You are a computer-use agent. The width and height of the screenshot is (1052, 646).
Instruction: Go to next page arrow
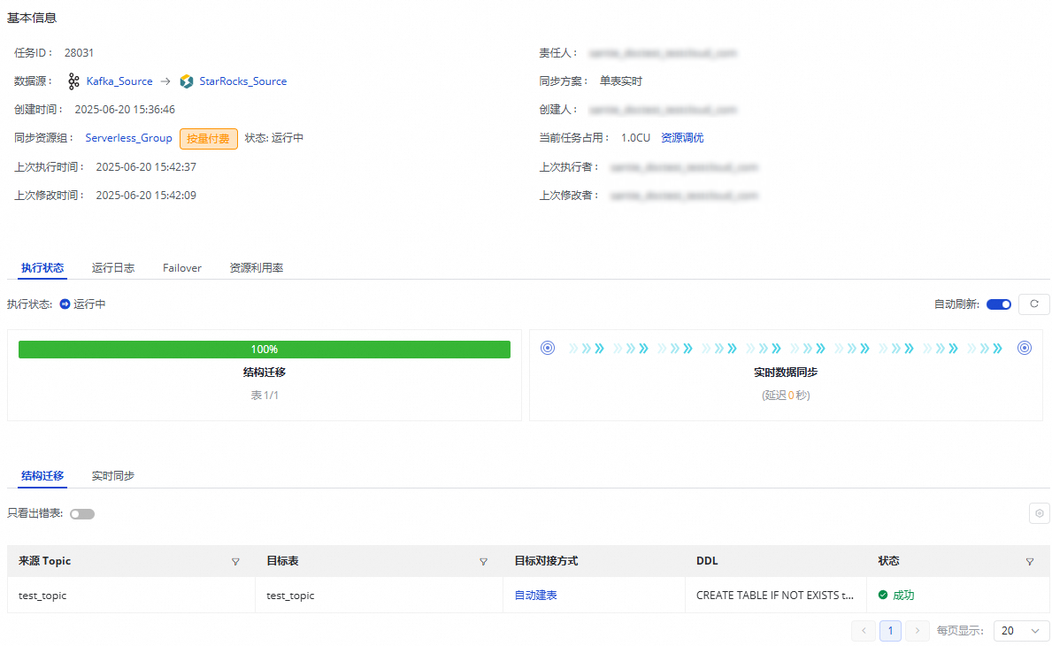(918, 631)
